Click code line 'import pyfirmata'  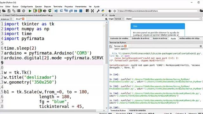point(24,39)
